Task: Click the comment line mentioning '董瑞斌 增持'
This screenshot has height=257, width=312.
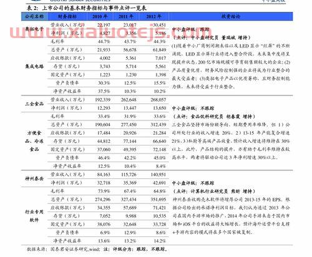Action: coord(212,37)
